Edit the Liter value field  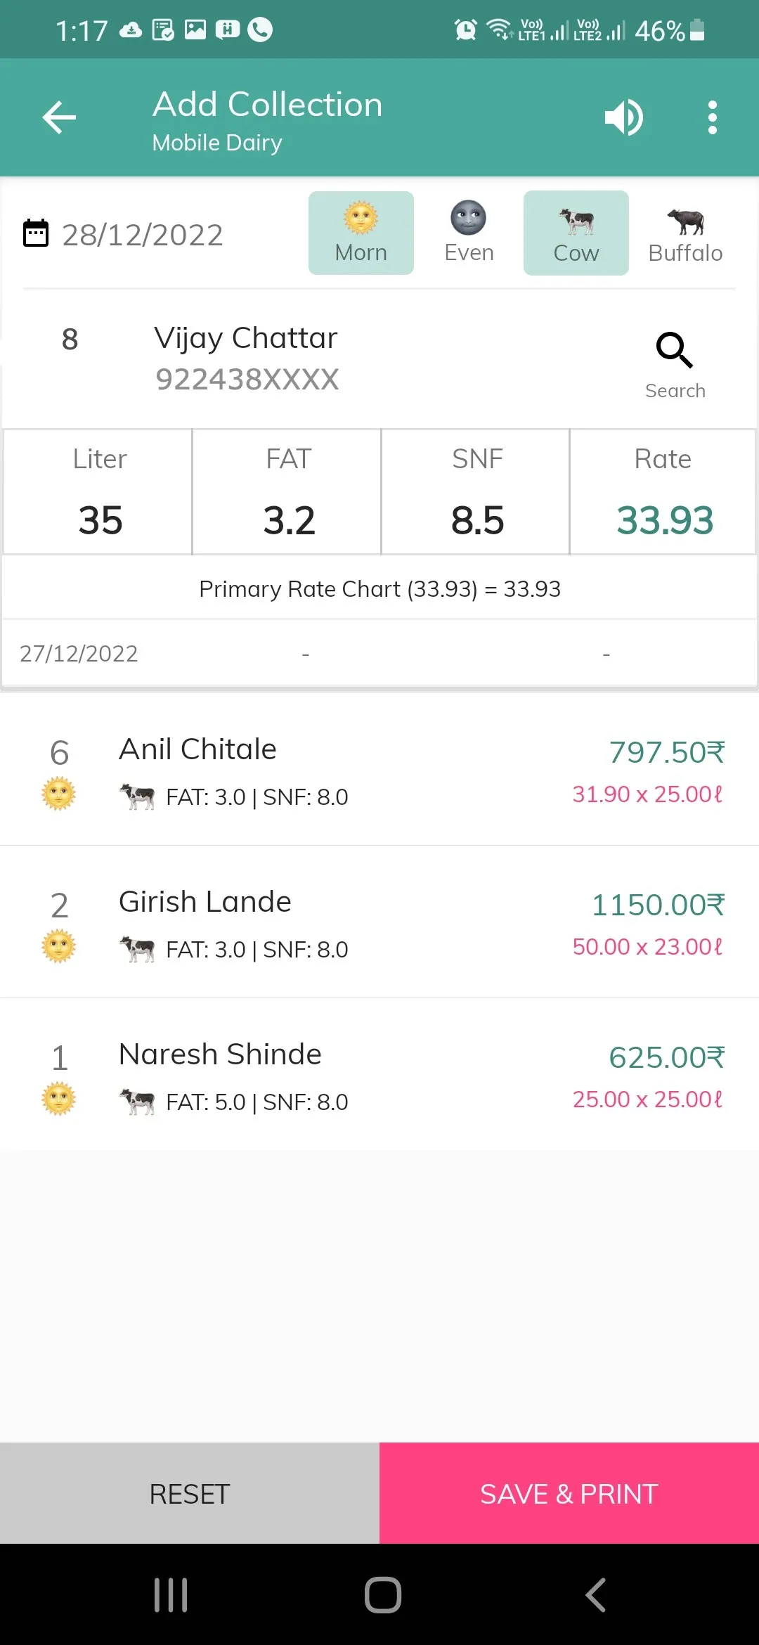(100, 520)
